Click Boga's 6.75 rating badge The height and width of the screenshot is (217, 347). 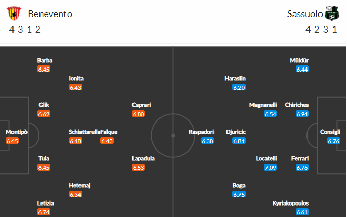click(239, 195)
